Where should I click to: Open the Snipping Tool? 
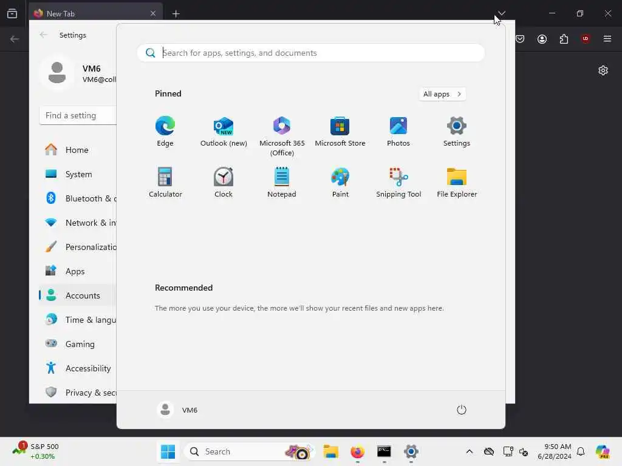click(x=398, y=182)
